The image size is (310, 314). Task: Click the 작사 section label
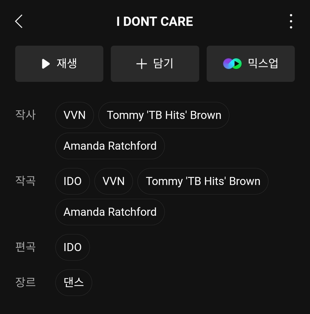(x=26, y=115)
